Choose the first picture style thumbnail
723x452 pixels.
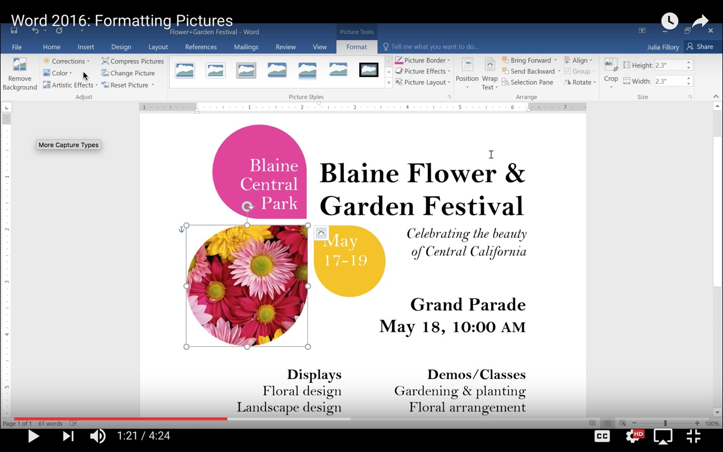click(x=185, y=70)
